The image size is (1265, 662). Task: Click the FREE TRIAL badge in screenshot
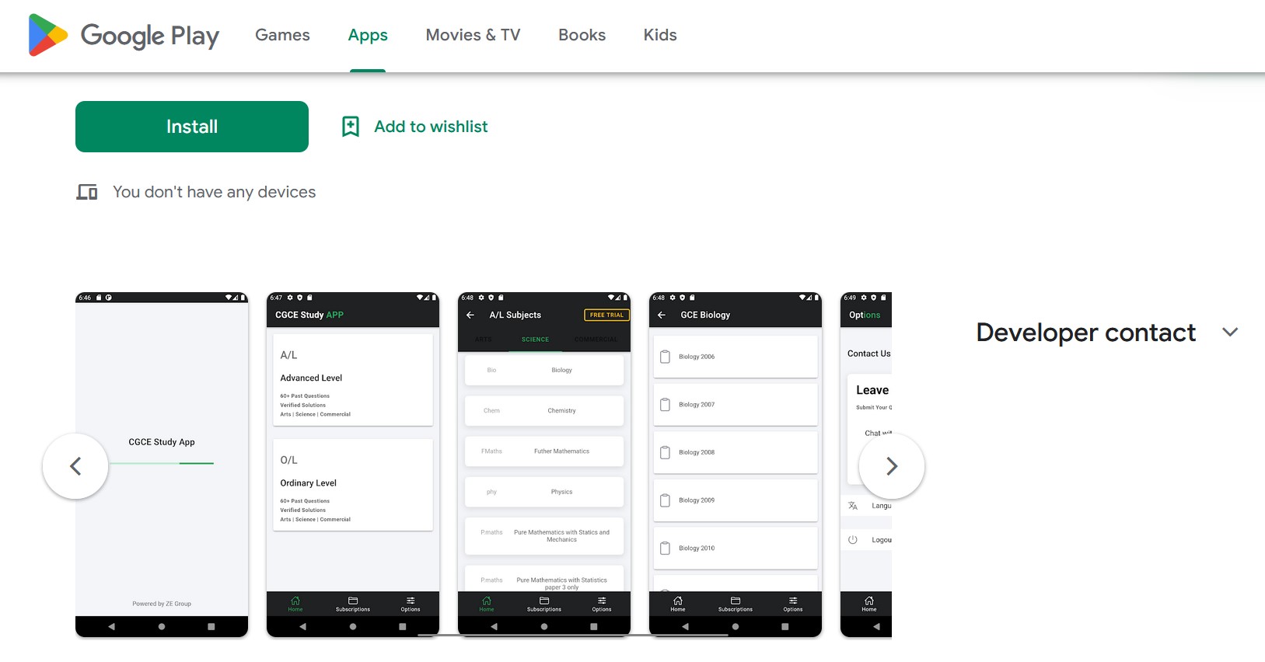606,315
